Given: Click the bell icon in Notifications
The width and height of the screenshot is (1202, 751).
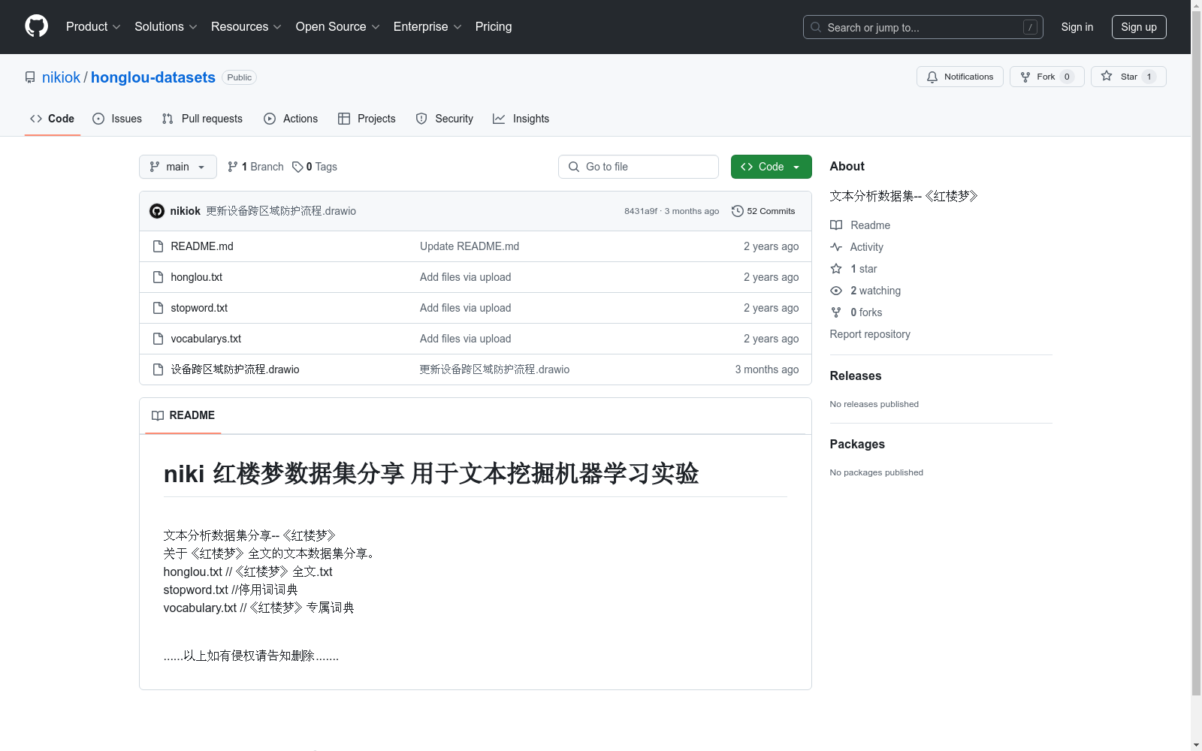Looking at the screenshot, I should [x=932, y=77].
